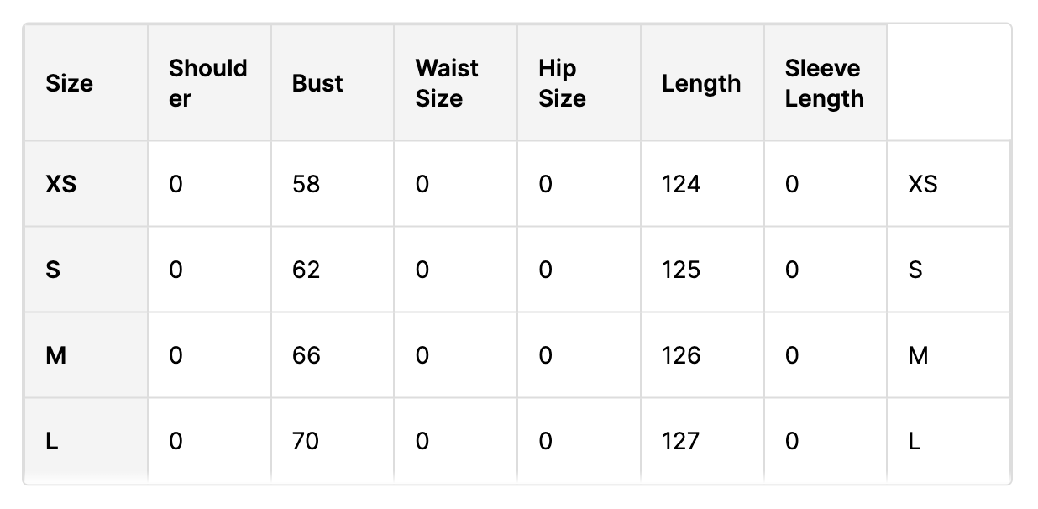1038x509 pixels.
Task: Select the bust value 66
Action: coord(307,355)
